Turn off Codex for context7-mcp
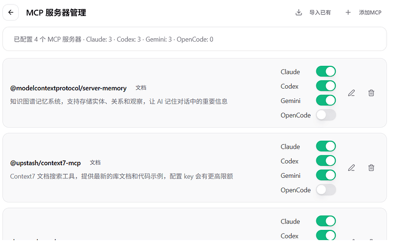 (x=326, y=161)
